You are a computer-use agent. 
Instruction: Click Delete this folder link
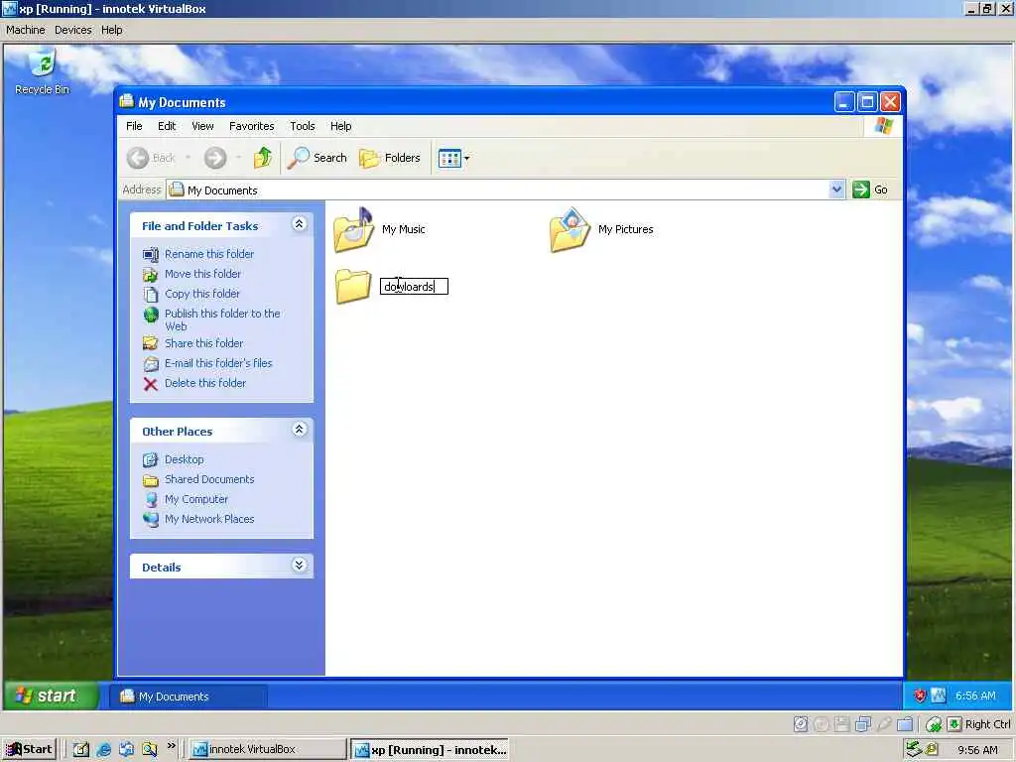[x=205, y=383]
